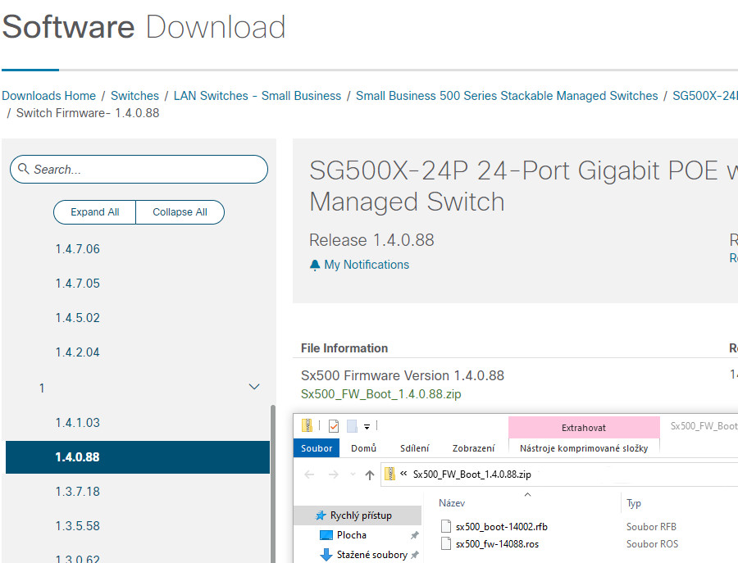Select release 1.4.5.02 in the sidebar
The height and width of the screenshot is (563, 738).
pos(78,318)
